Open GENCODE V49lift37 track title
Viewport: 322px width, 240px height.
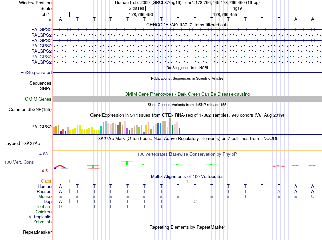[187, 25]
